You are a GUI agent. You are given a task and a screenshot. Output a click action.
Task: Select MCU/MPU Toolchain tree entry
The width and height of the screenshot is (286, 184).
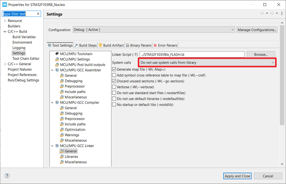[76, 54]
